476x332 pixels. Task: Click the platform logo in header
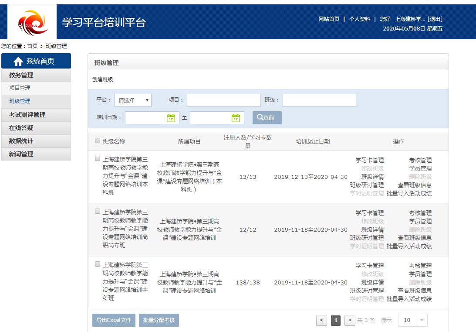pos(32,22)
